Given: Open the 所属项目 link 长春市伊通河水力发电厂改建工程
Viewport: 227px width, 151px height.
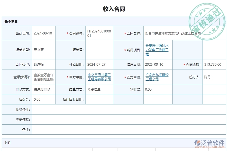Looking at the screenshot, I should point(156,50).
